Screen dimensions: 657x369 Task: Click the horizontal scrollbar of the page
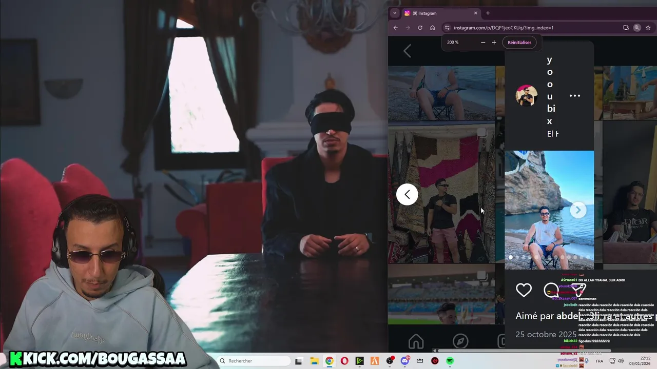tap(526, 351)
